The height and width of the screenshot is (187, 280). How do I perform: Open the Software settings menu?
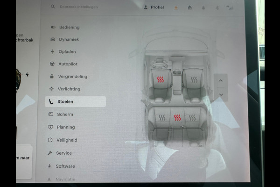(61, 166)
